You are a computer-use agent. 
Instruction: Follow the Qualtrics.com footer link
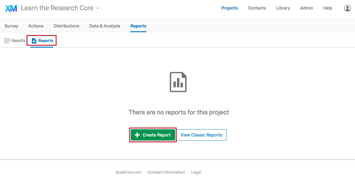(128, 172)
